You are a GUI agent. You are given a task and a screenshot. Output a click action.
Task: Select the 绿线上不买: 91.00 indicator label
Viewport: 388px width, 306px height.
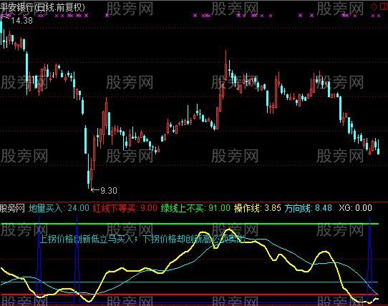pyautogui.click(x=195, y=208)
